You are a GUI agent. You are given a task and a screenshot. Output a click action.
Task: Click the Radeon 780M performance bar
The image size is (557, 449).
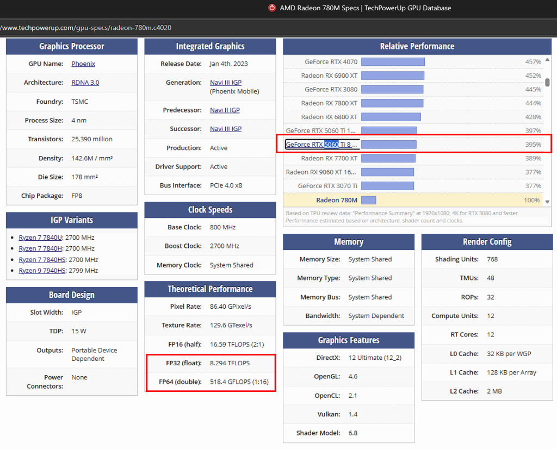368,200
